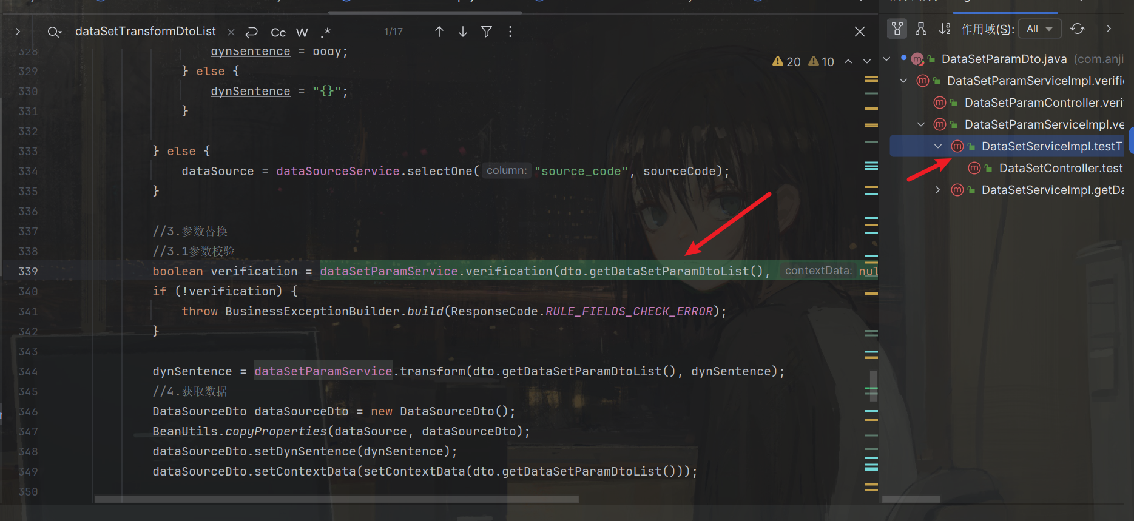The width and height of the screenshot is (1134, 521).
Task: Click setDynSentence method on line 348
Action: coord(305,451)
